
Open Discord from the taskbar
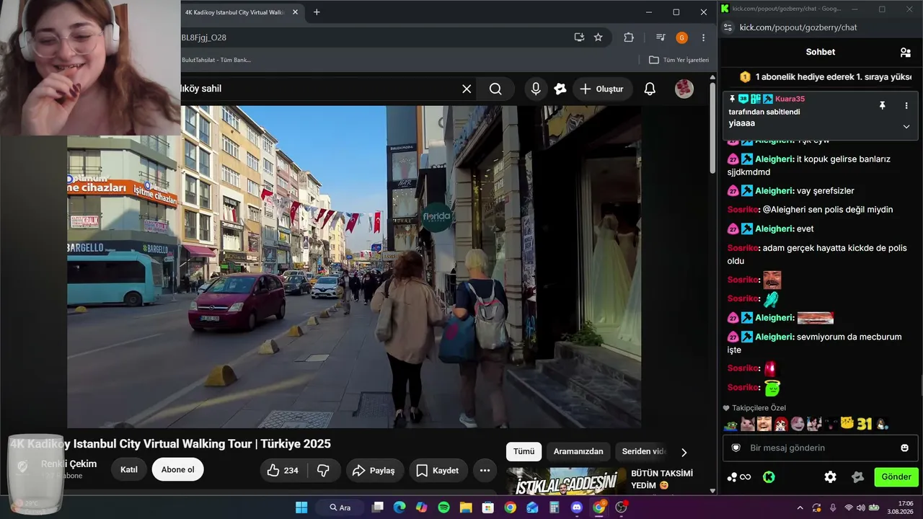click(x=576, y=507)
